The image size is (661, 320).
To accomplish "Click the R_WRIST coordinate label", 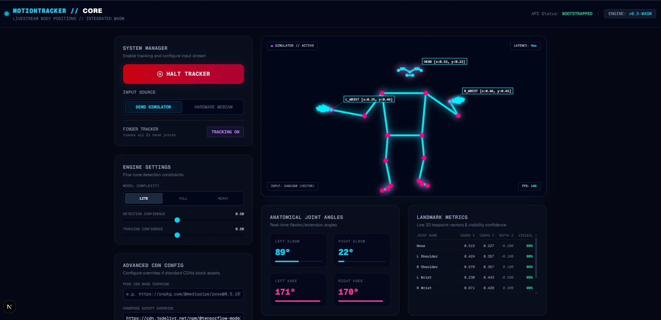I will pyautogui.click(x=487, y=91).
